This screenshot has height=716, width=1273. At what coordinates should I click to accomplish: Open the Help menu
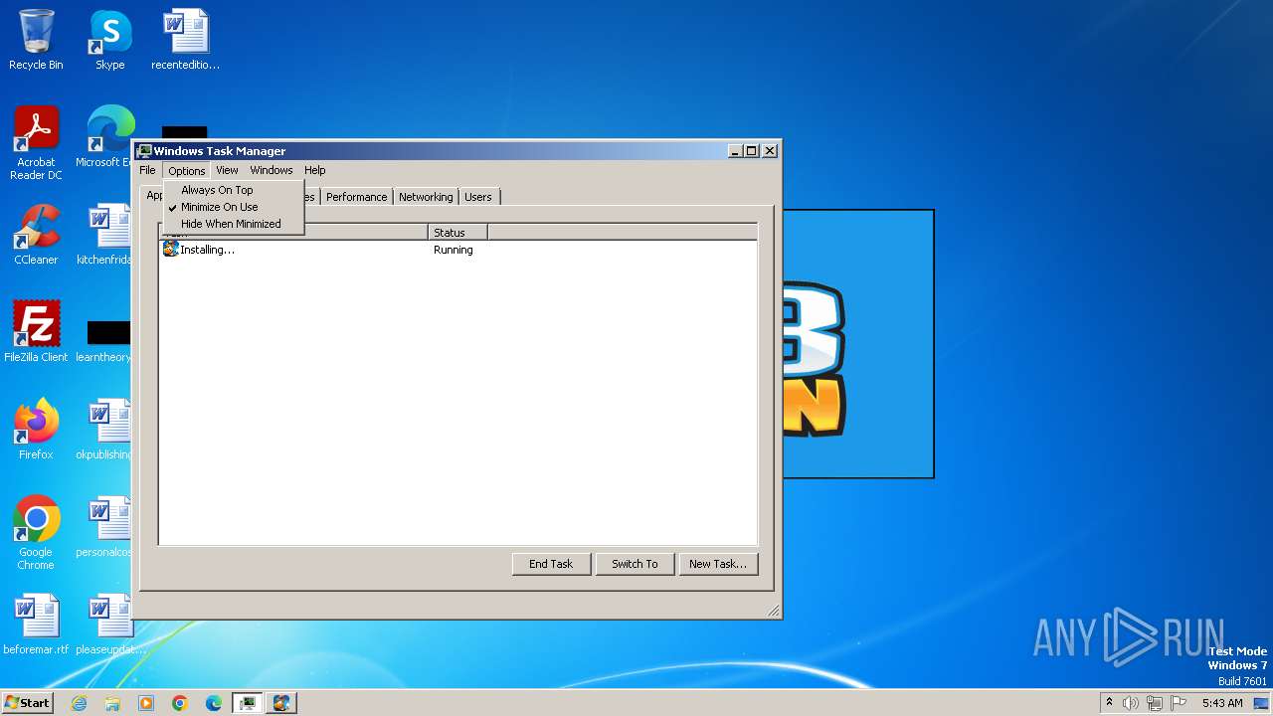(315, 170)
